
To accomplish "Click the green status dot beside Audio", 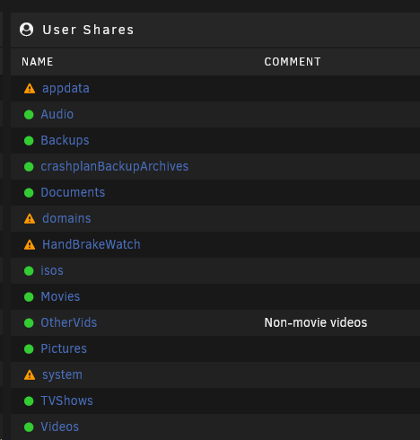I will click(x=29, y=115).
